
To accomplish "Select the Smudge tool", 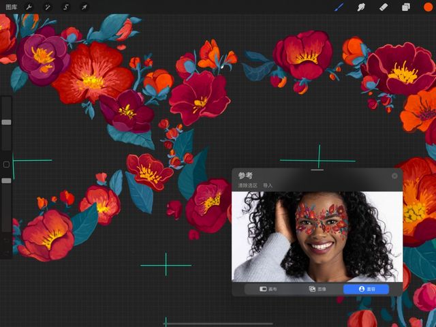I will [x=361, y=7].
